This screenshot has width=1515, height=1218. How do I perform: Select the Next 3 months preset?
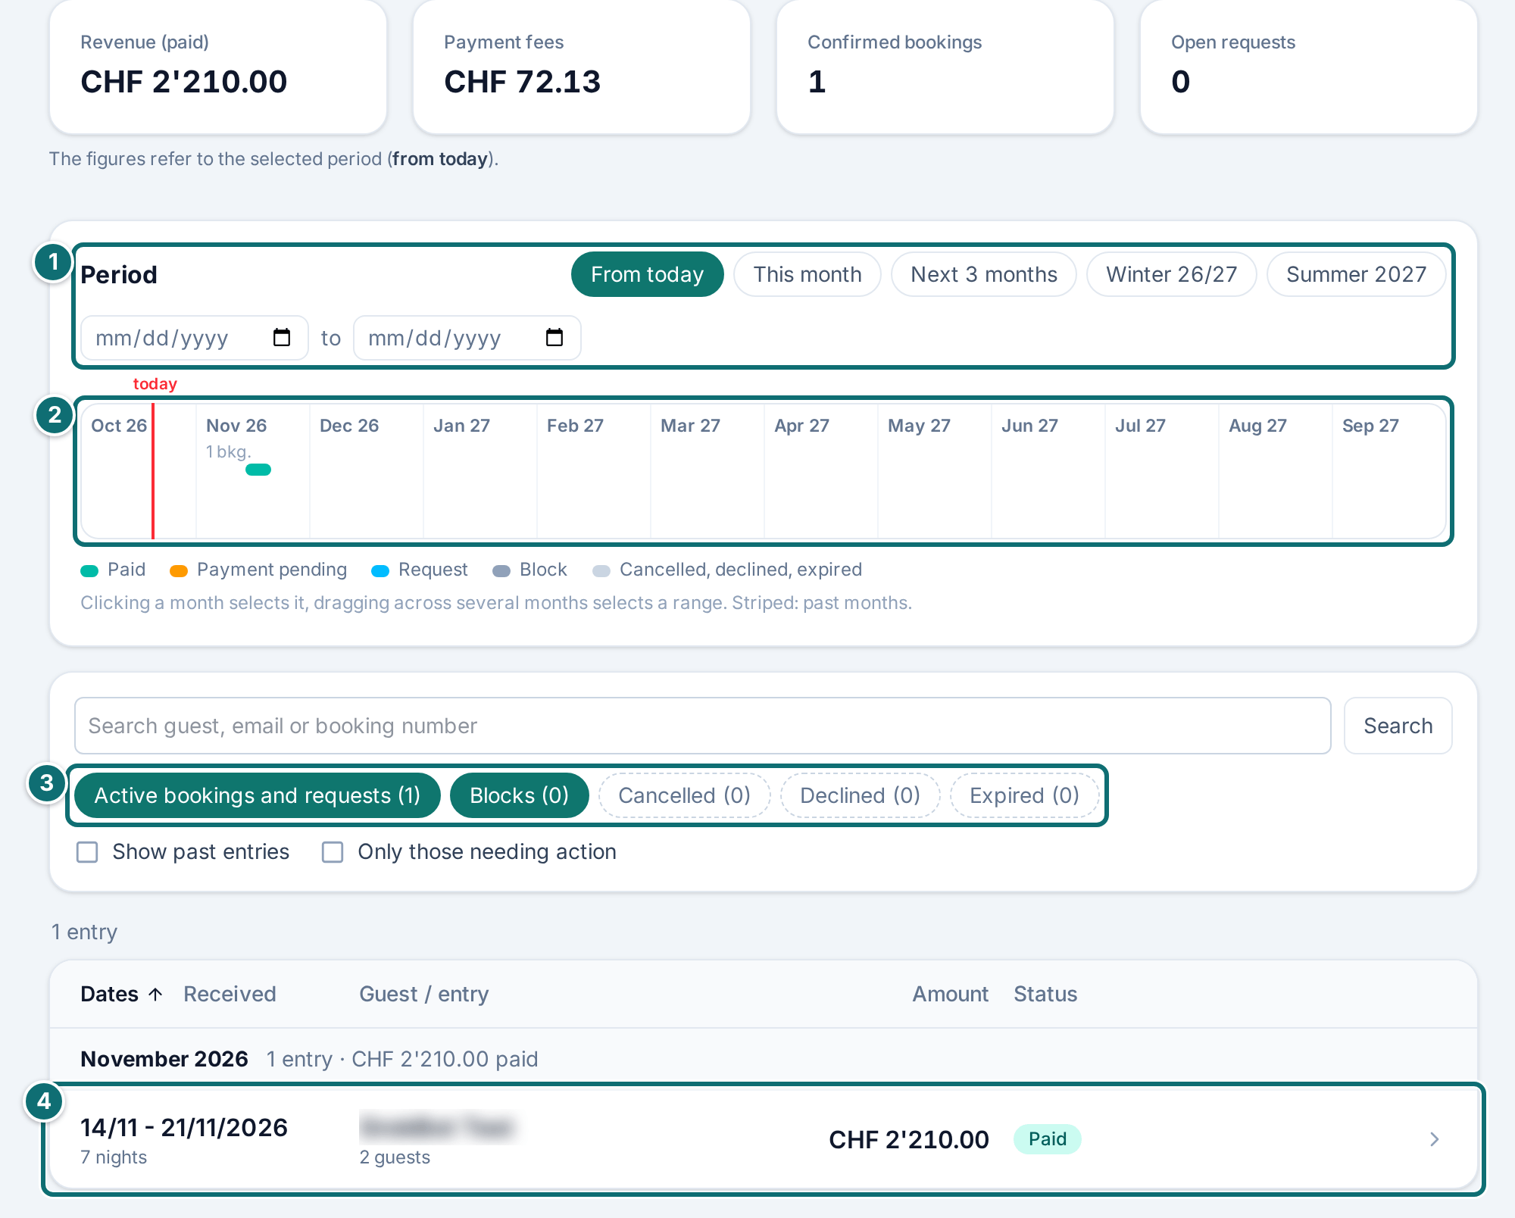(984, 274)
